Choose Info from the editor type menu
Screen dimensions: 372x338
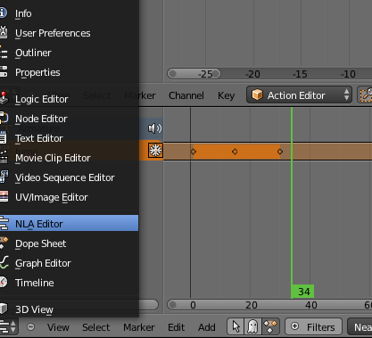coord(69,13)
